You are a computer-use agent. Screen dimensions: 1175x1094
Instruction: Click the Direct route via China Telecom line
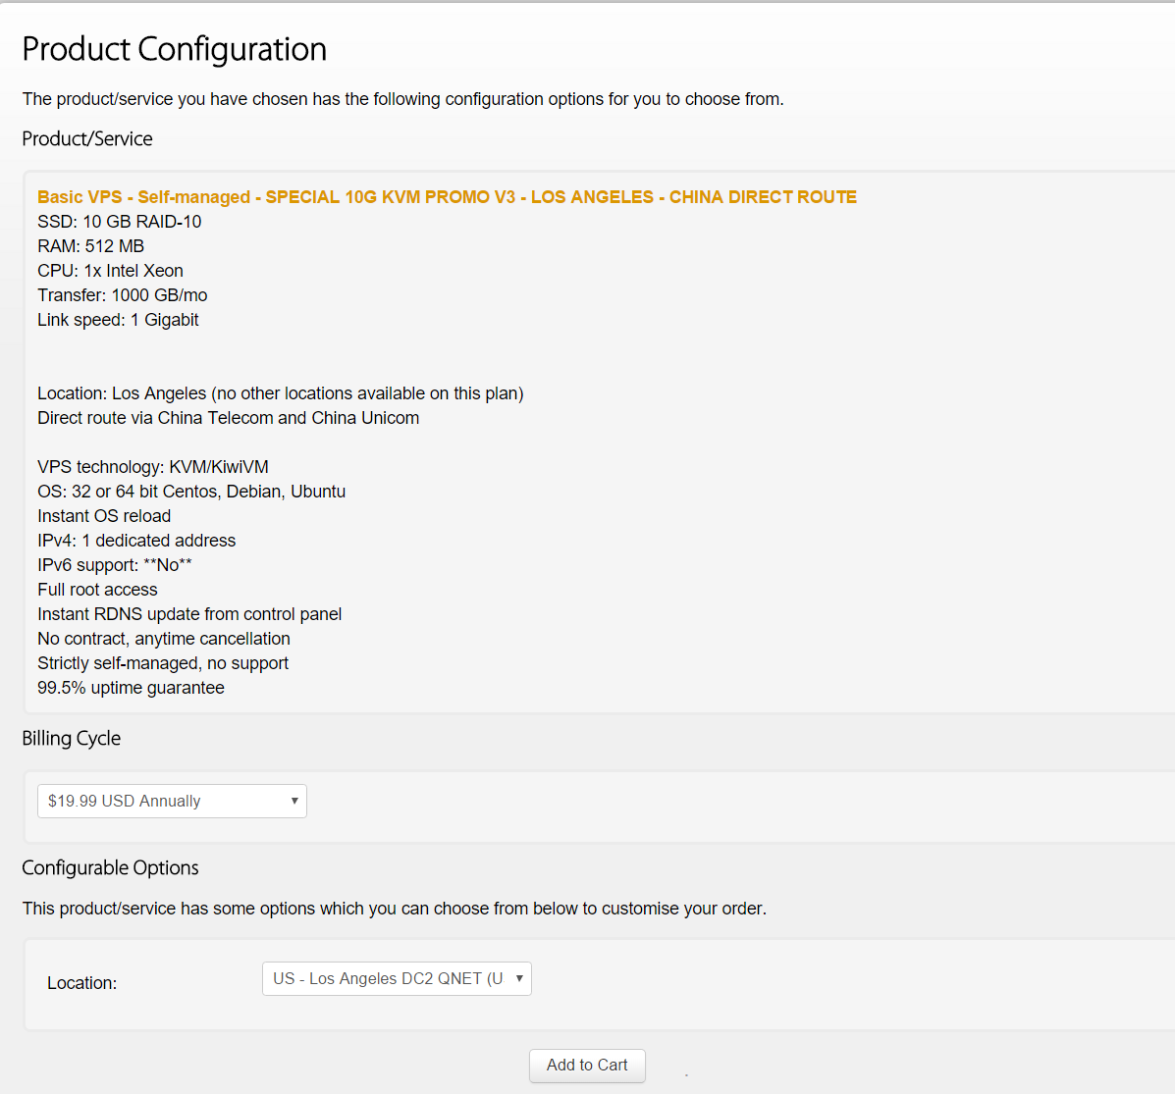(x=228, y=418)
